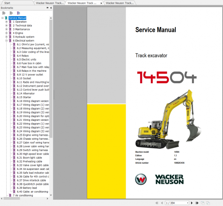The width and height of the screenshot is (223, 206).
Task: Expand the 4 Engine bookmark
Action: [6, 33]
